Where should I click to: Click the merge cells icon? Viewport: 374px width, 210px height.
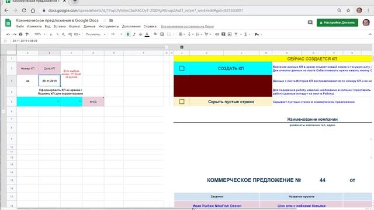tap(169, 34)
